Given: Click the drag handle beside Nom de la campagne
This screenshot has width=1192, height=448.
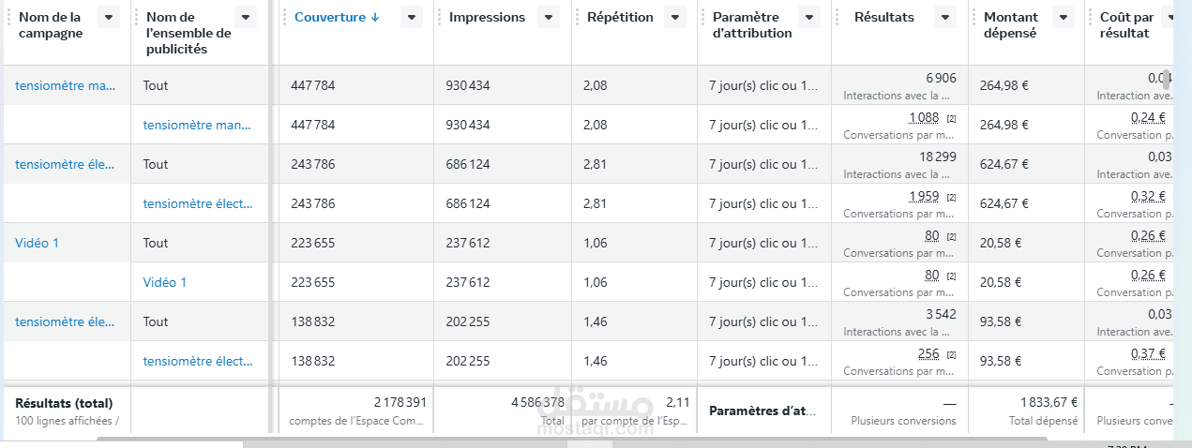Looking at the screenshot, I should (x=8, y=17).
